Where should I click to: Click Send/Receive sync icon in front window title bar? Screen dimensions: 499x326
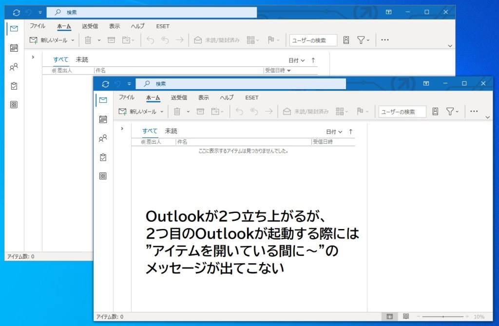105,84
